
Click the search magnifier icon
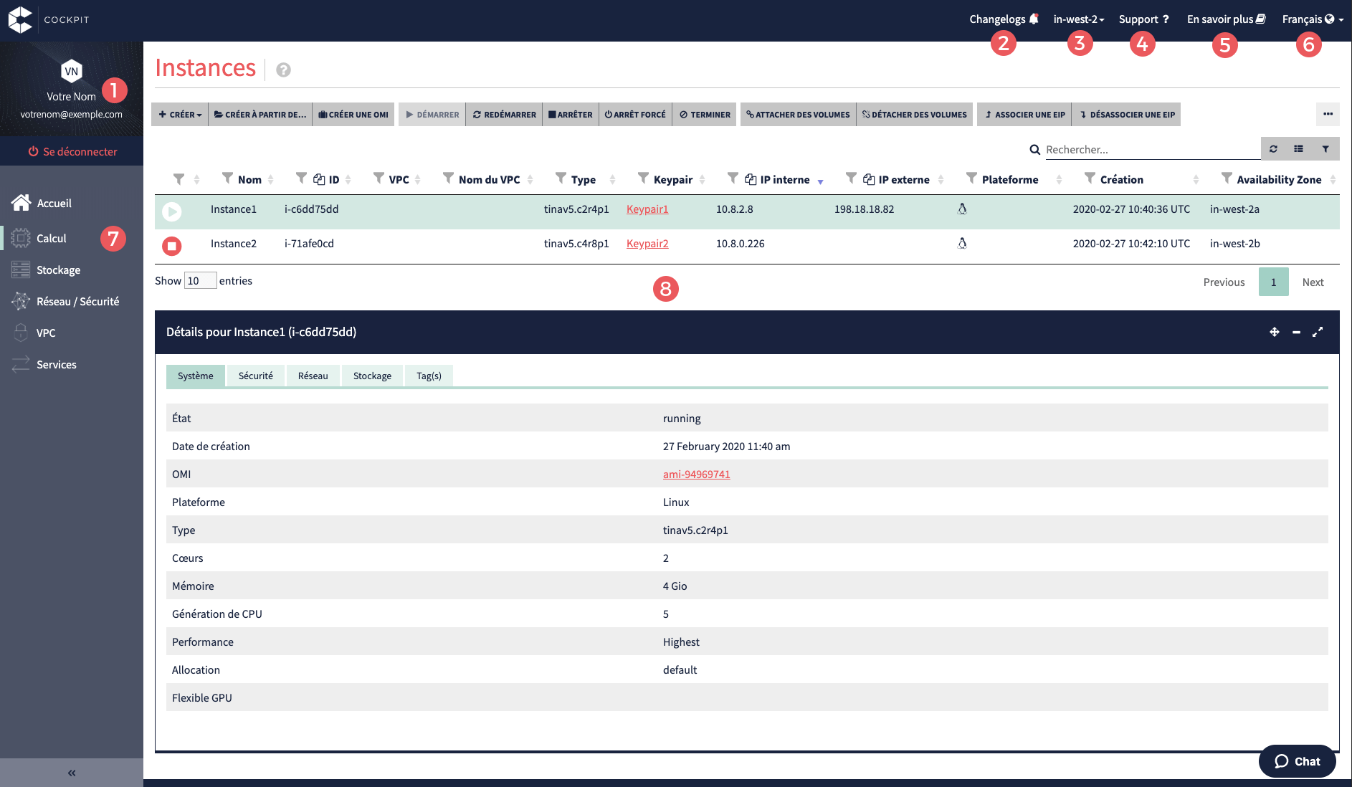(x=1034, y=150)
